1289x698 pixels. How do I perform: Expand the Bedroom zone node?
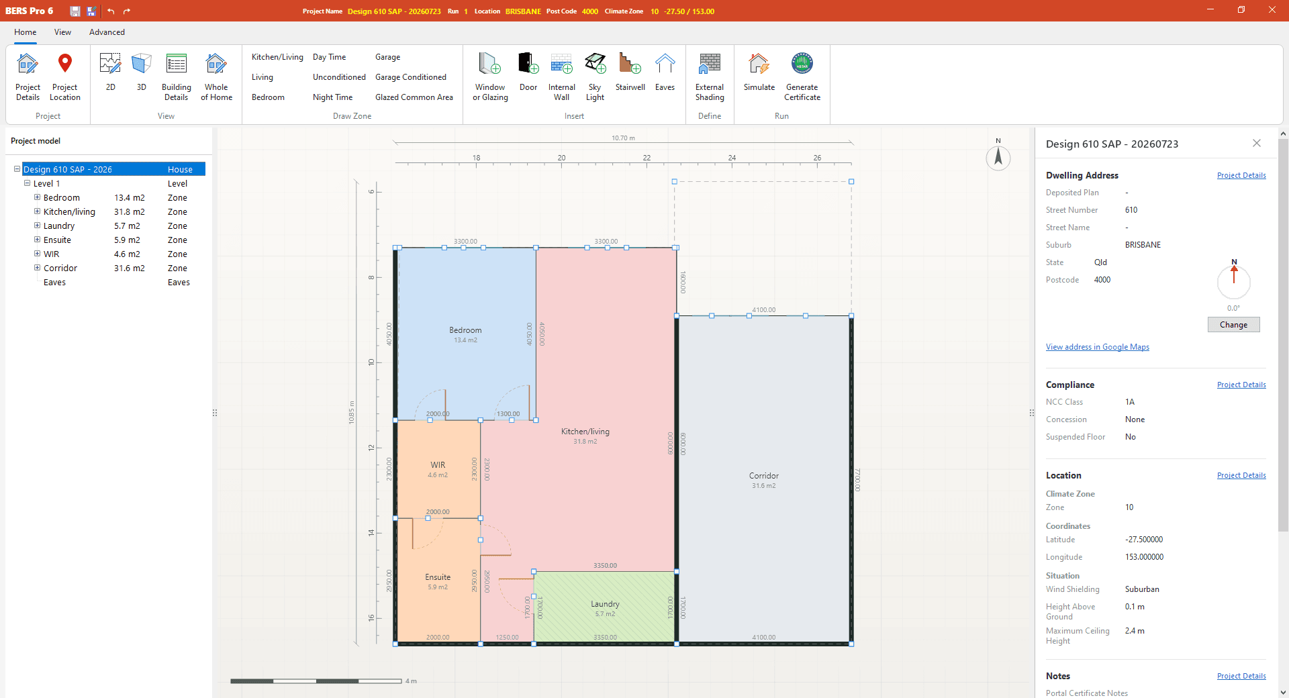click(x=38, y=197)
